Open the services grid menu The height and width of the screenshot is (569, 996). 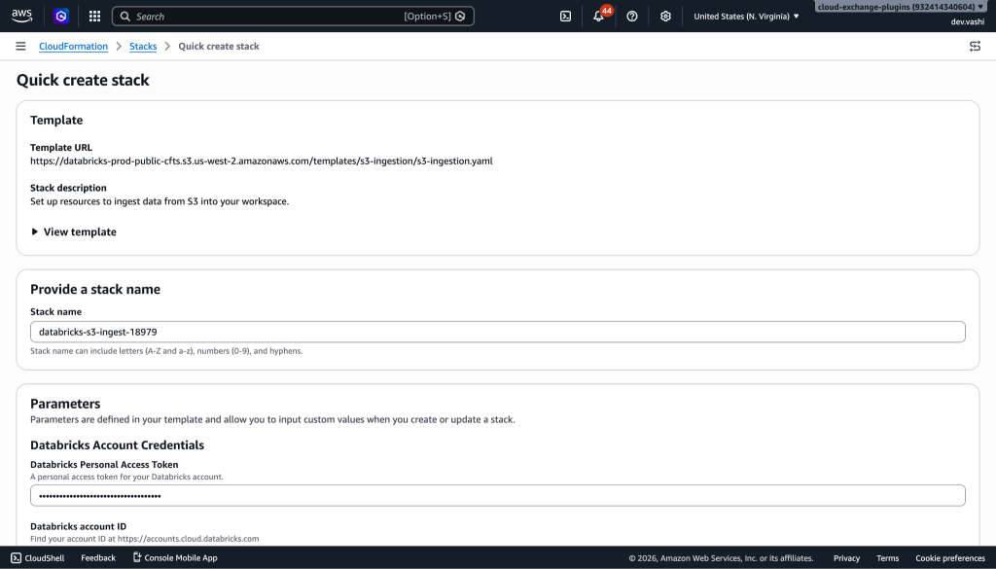tap(94, 16)
